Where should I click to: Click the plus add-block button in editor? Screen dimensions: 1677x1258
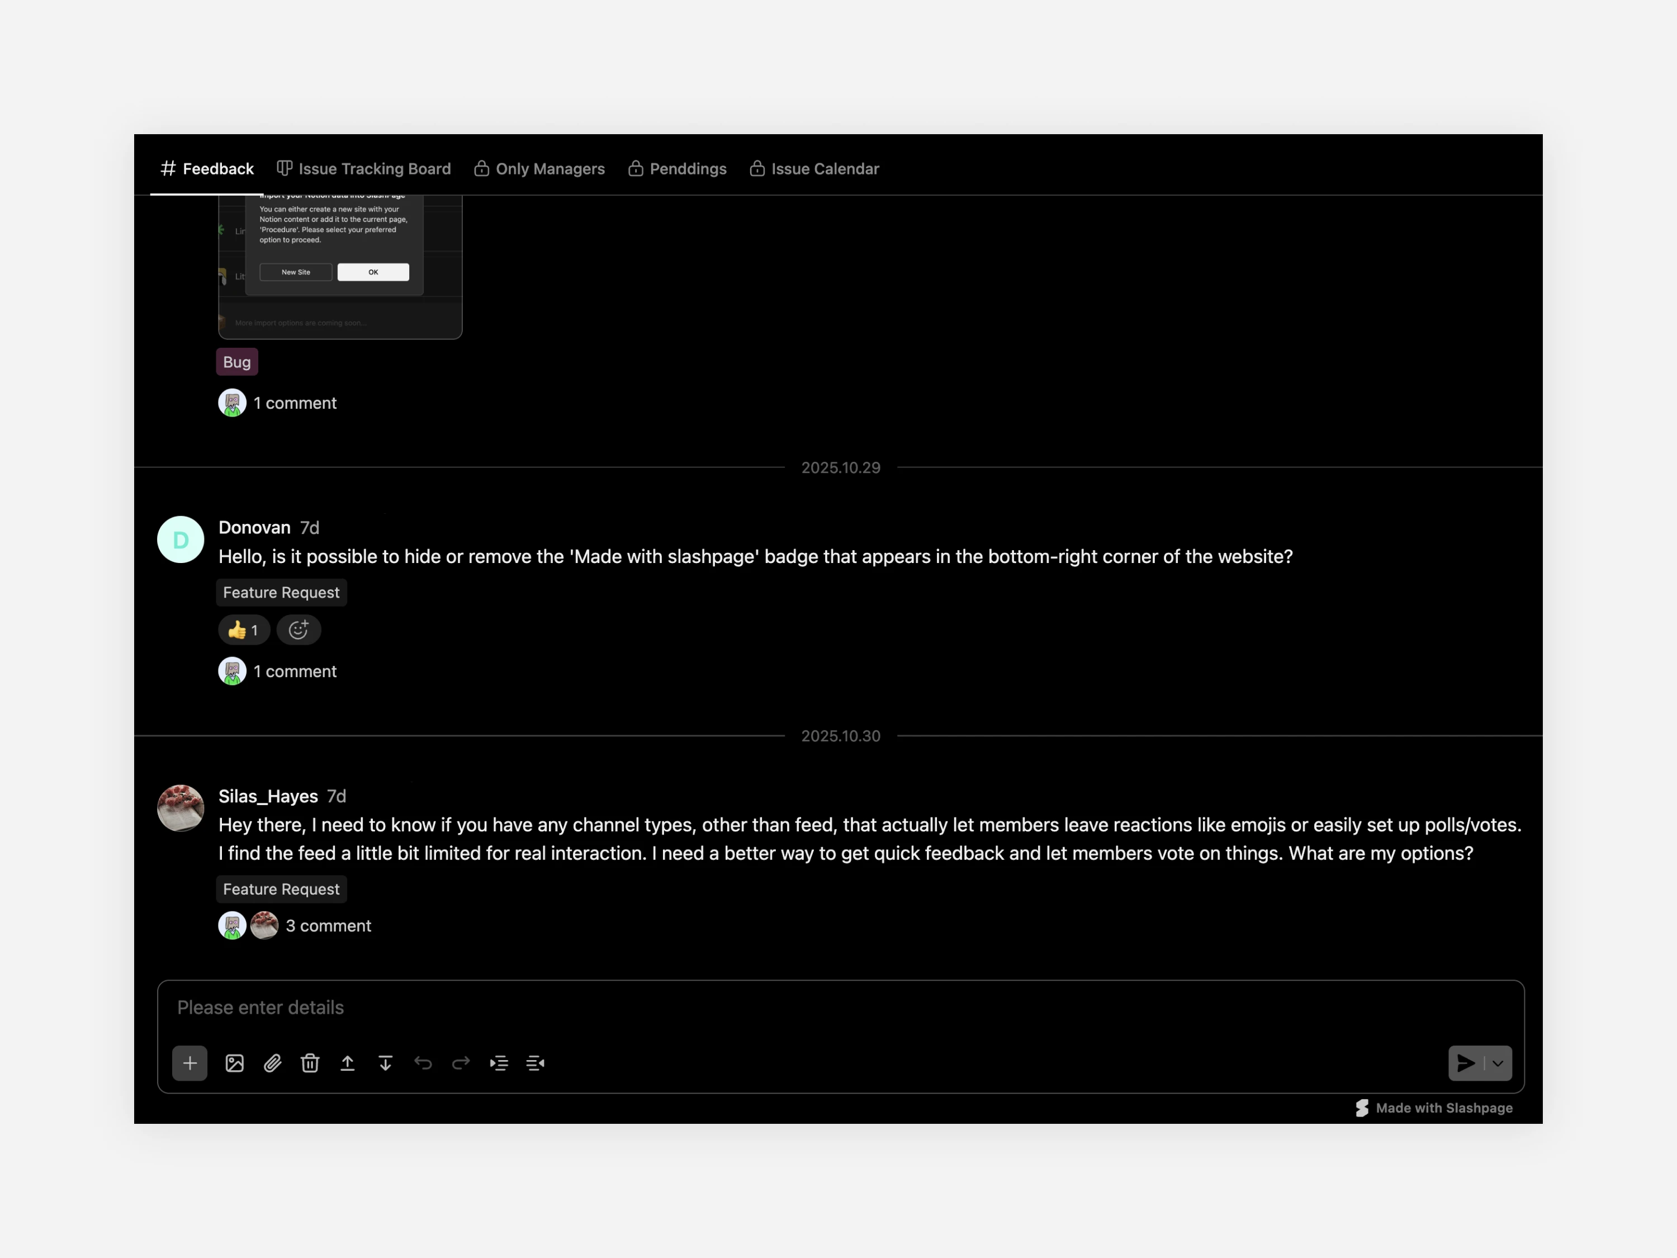(x=190, y=1063)
